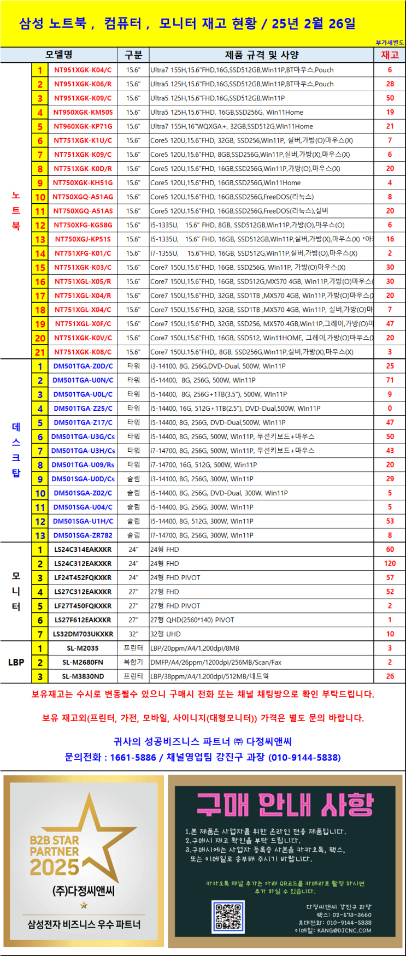Click the B2B Star Partner 2025 badge
The width and height of the screenshot is (406, 956).
[84, 860]
